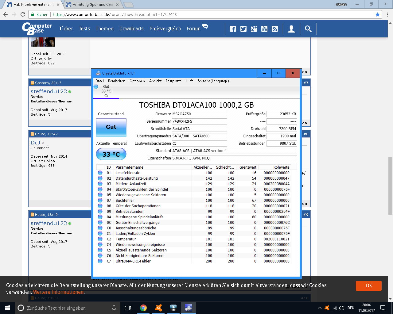This screenshot has height=314, width=393.
Task: Click the Seriennummer field 74BVXH2FS
Action: [199, 121]
